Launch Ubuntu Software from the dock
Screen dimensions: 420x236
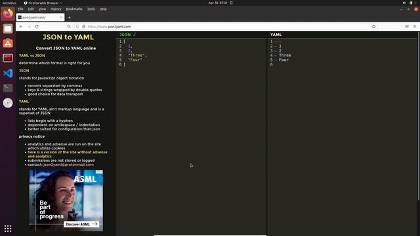click(x=8, y=43)
